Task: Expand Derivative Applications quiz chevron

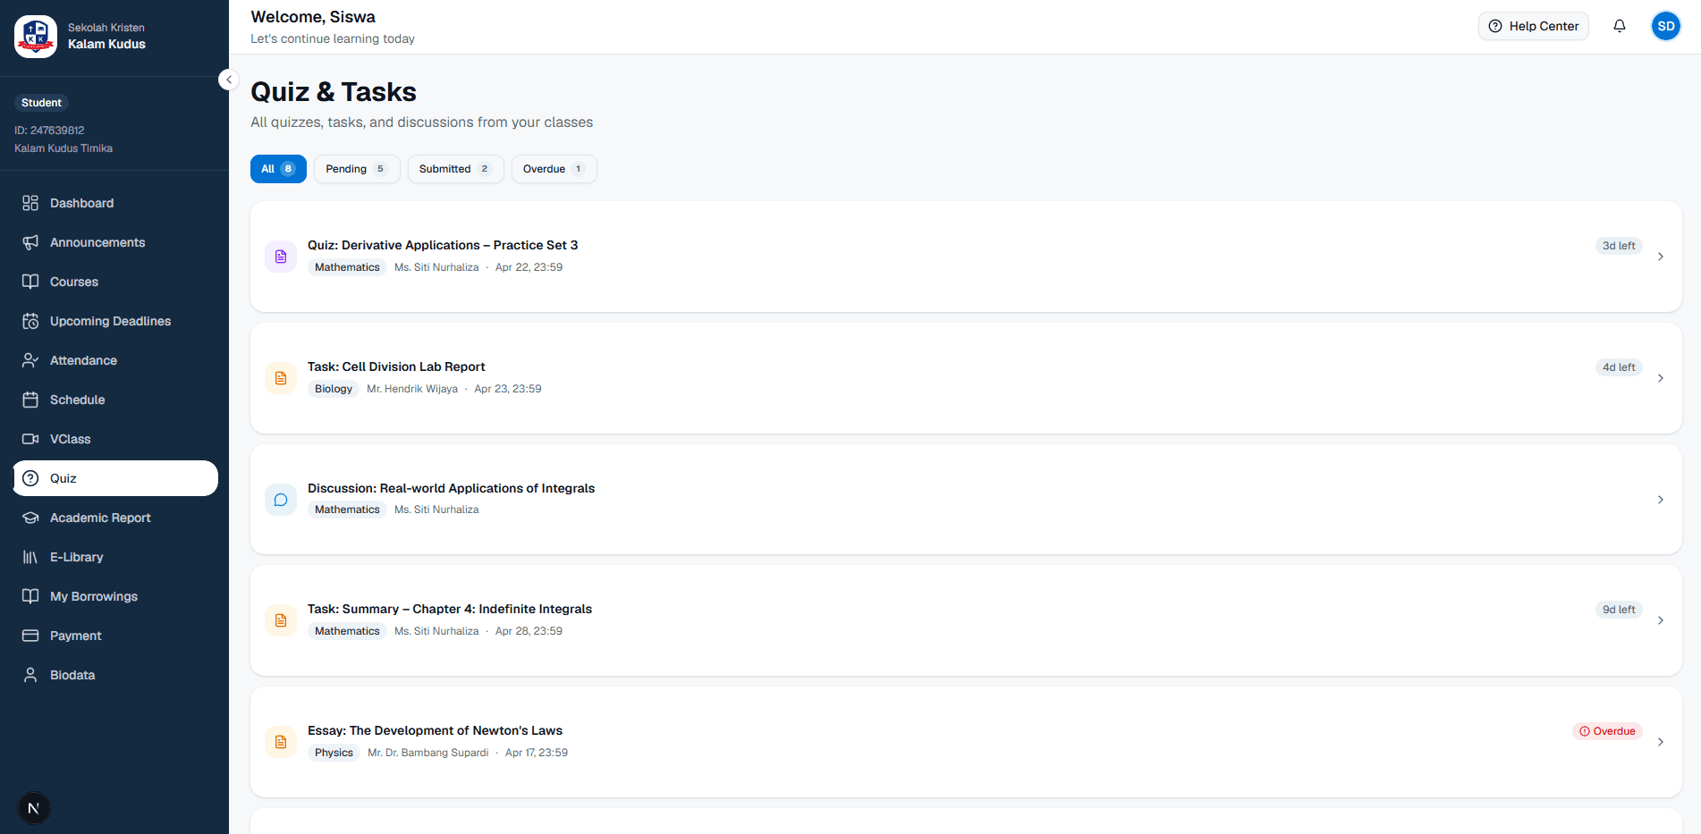Action: (1660, 257)
